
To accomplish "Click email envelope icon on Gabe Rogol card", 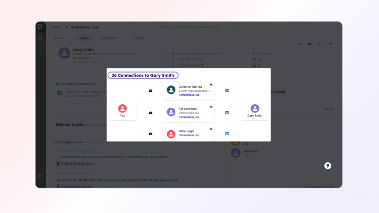I will [x=211, y=129].
